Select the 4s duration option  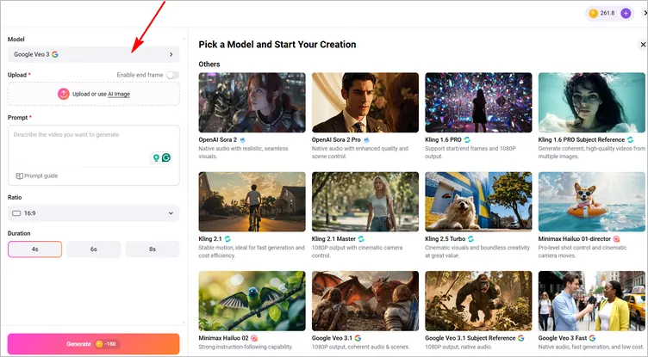click(34, 249)
